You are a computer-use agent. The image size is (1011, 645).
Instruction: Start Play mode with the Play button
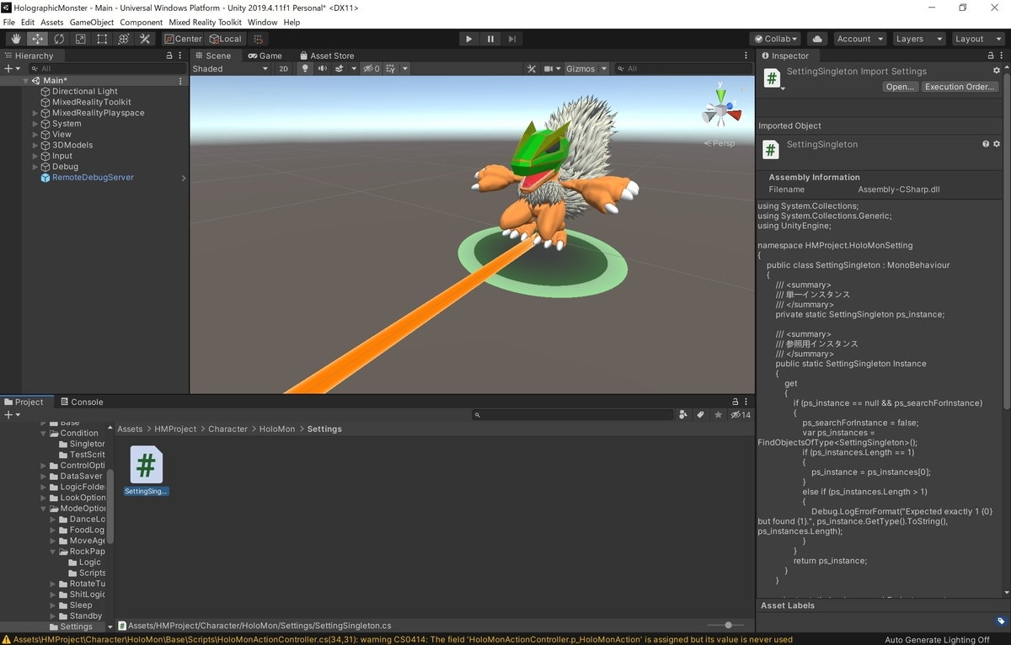coord(469,39)
